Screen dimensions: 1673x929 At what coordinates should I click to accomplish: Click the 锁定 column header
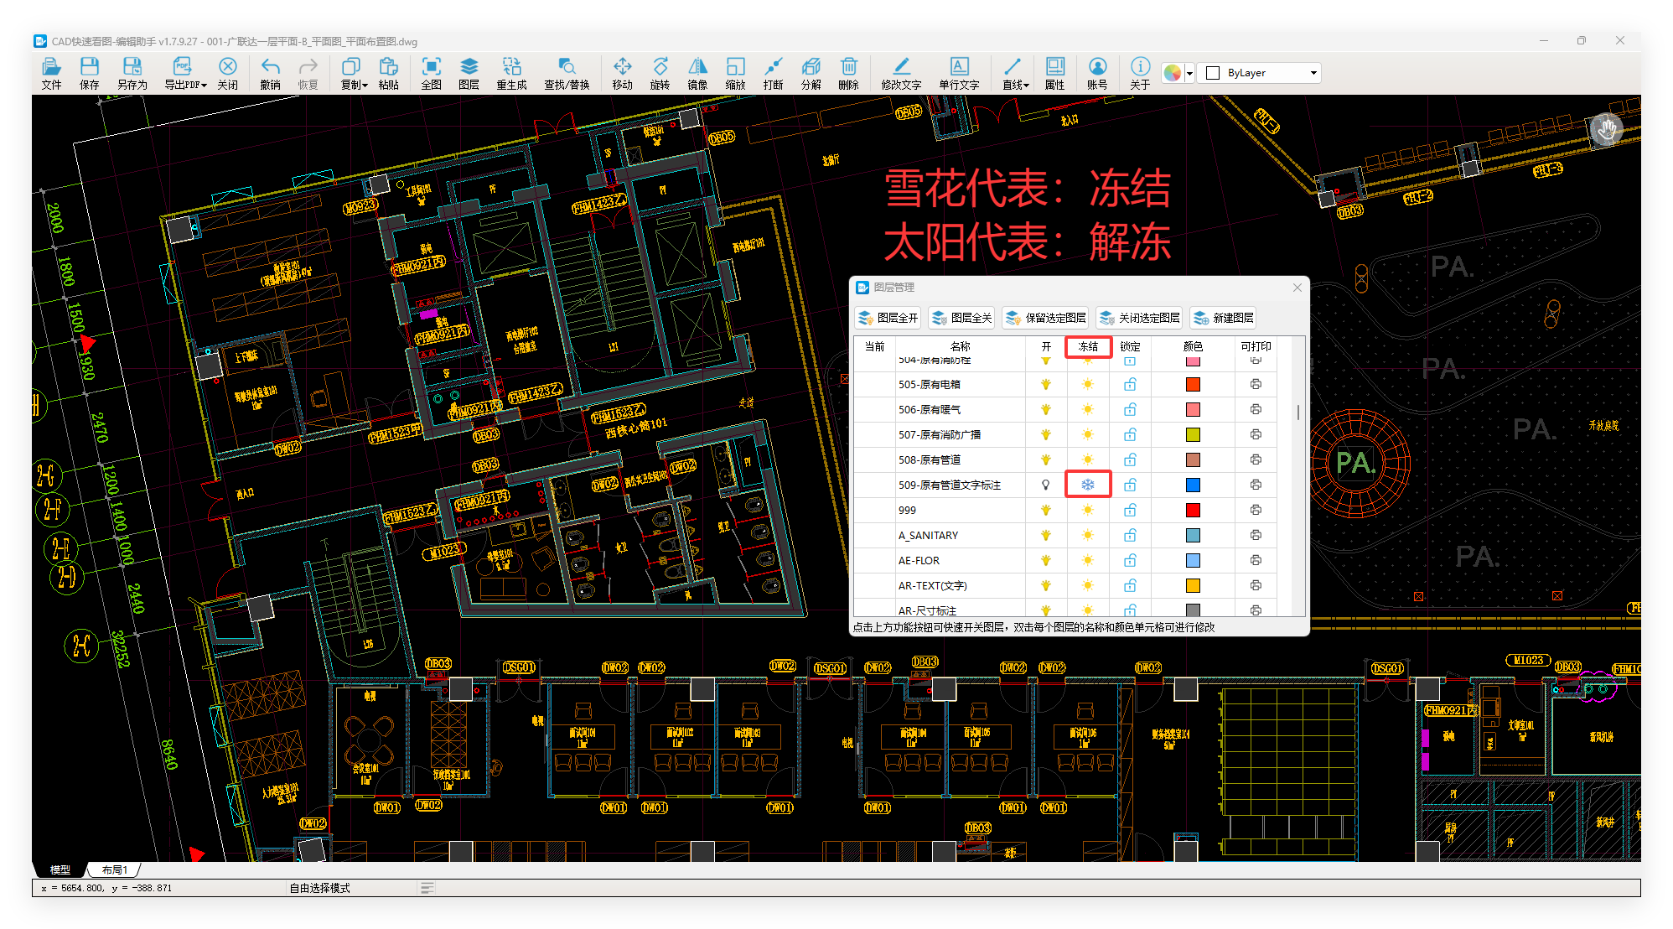(x=1130, y=346)
